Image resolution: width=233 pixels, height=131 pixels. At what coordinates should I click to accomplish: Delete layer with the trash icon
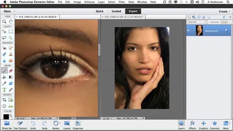pos(224,17)
